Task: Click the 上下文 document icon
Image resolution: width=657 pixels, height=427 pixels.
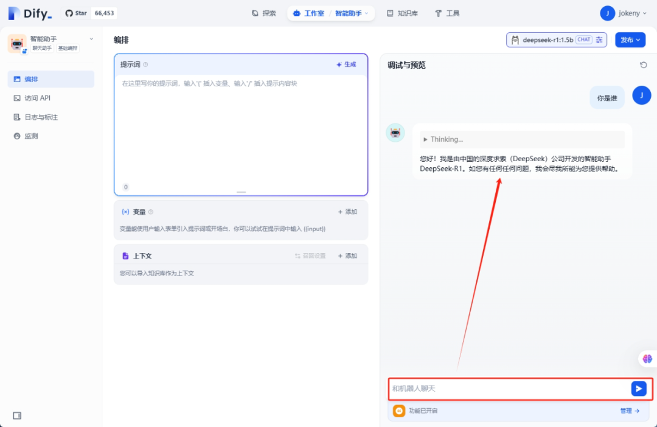Action: 125,256
